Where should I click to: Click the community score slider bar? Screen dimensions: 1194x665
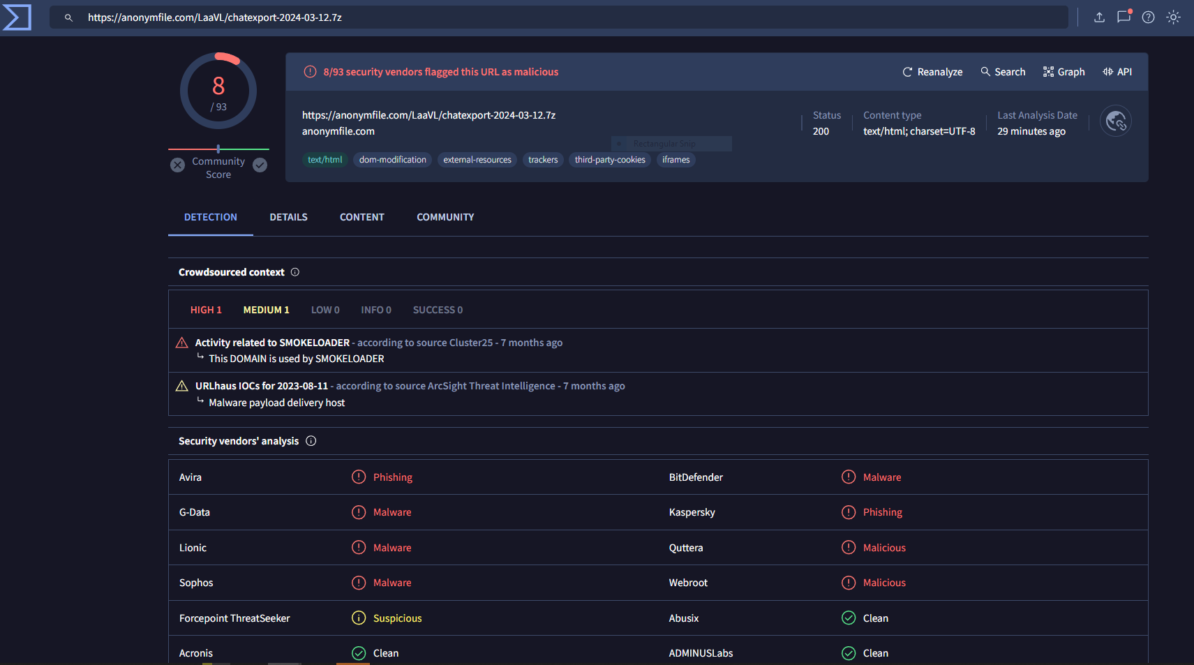218,149
